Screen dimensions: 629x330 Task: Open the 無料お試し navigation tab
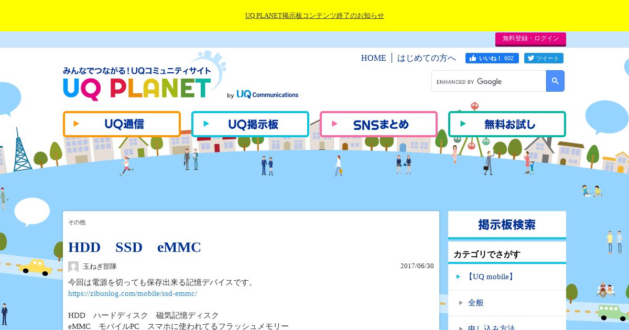[x=507, y=124]
